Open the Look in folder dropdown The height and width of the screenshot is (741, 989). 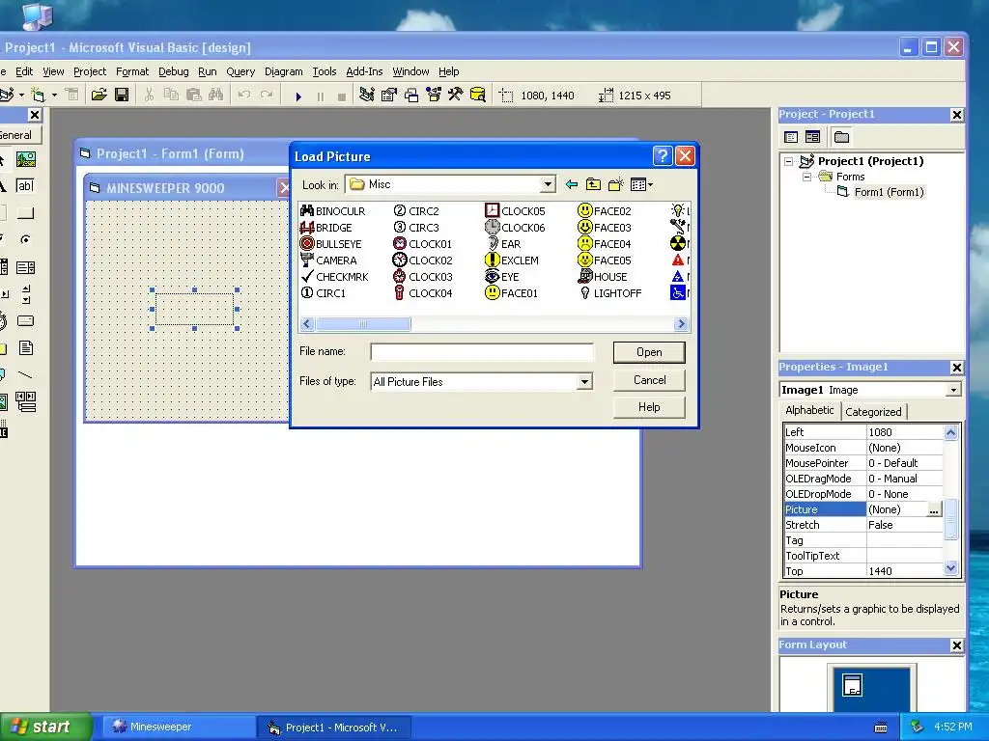coord(548,184)
